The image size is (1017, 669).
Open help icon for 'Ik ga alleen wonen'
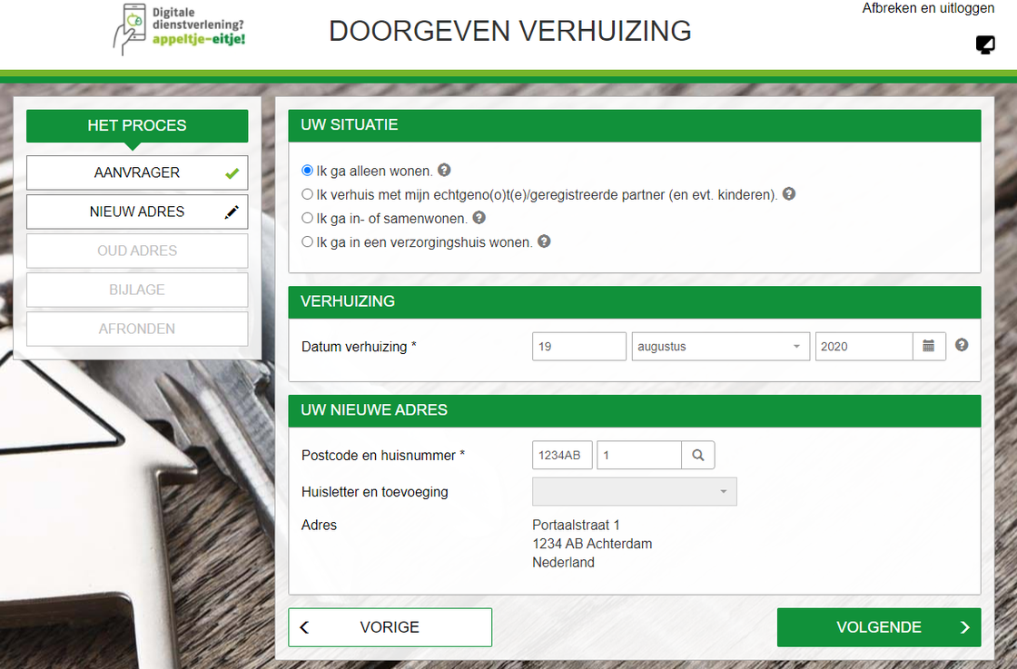pos(444,170)
